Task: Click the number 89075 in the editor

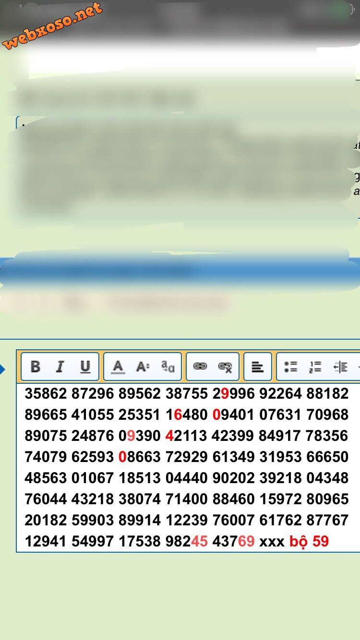Action: pyautogui.click(x=46, y=436)
